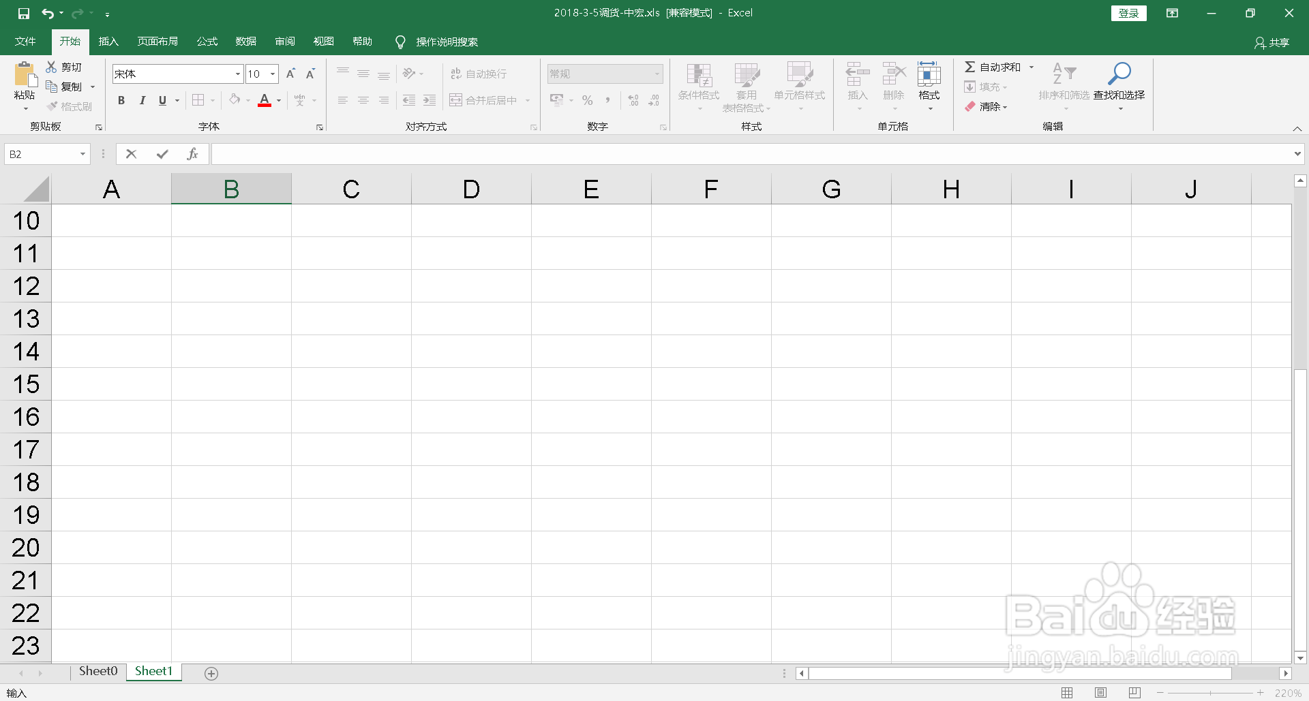Open AutoSum dropdown arrow
The width and height of the screenshot is (1309, 701).
click(x=1032, y=67)
